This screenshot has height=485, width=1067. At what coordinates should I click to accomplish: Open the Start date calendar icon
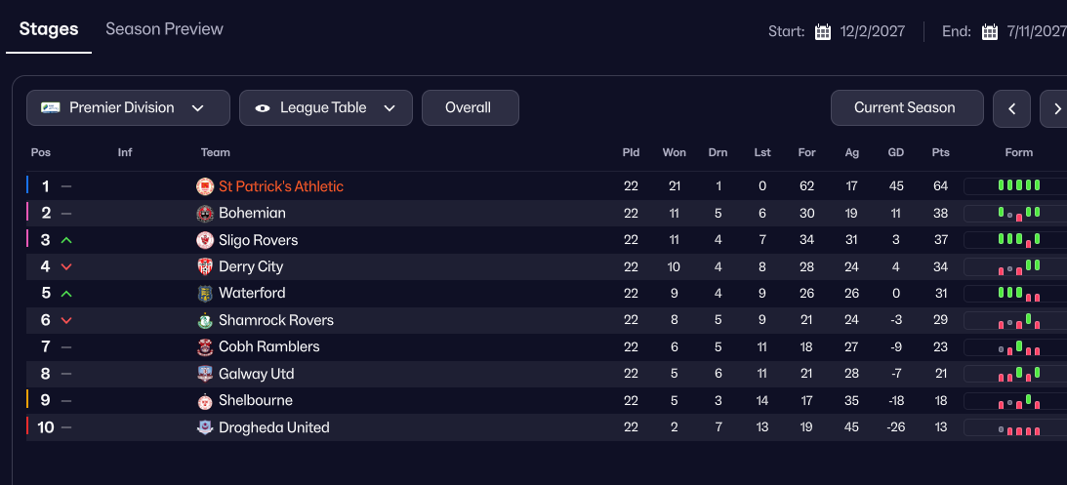[823, 31]
